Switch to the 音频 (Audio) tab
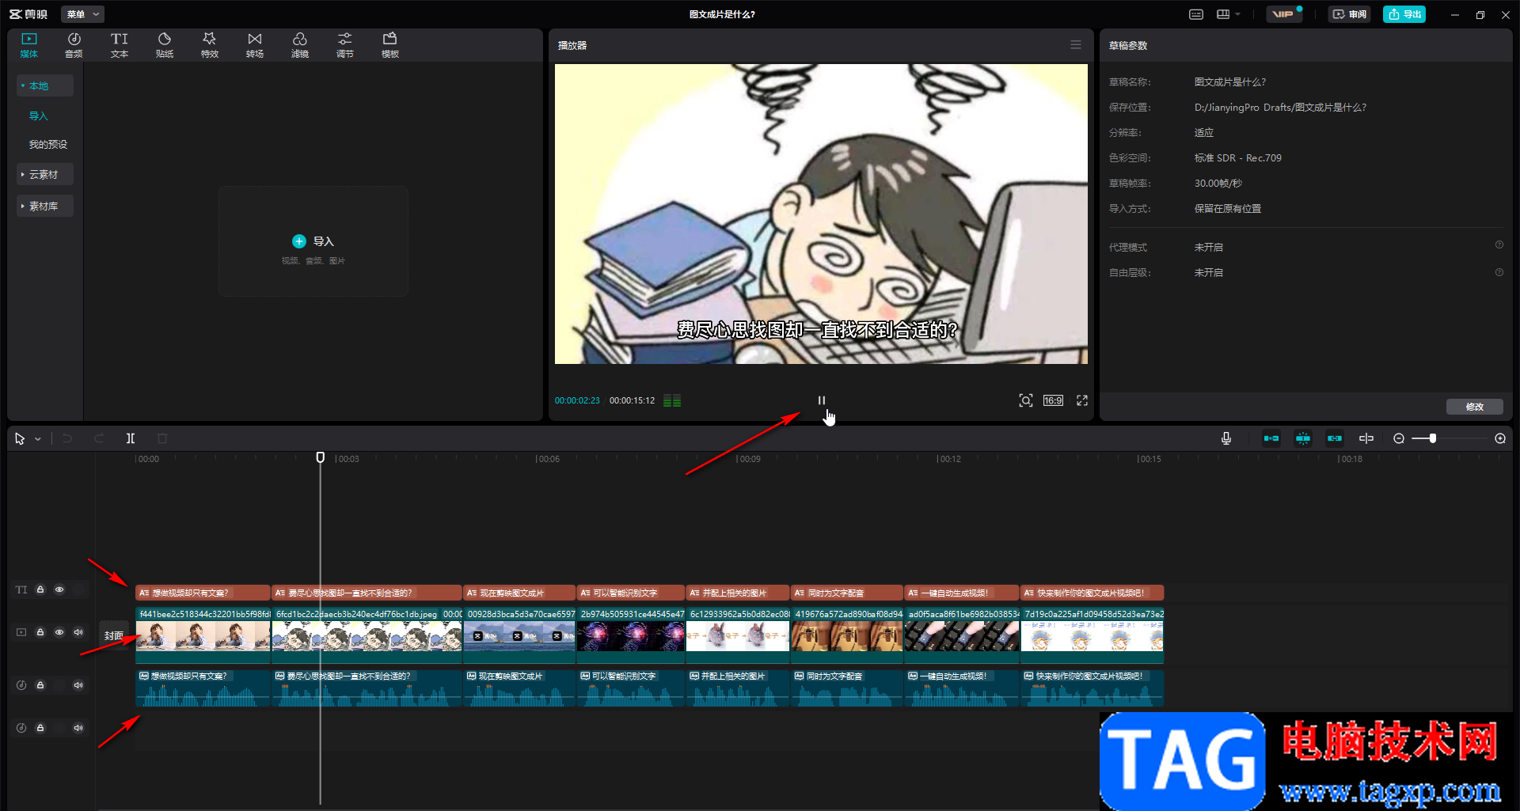The width and height of the screenshot is (1520, 811). (74, 45)
